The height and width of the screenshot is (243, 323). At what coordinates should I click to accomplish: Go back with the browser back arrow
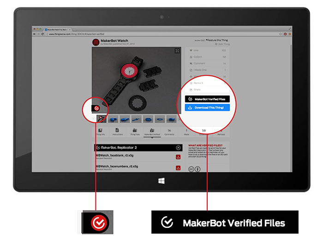[x=35, y=34]
